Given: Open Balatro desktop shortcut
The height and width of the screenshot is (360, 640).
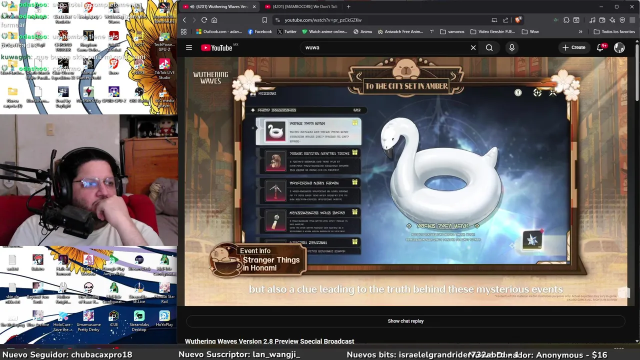Looking at the screenshot, I should point(38,262).
